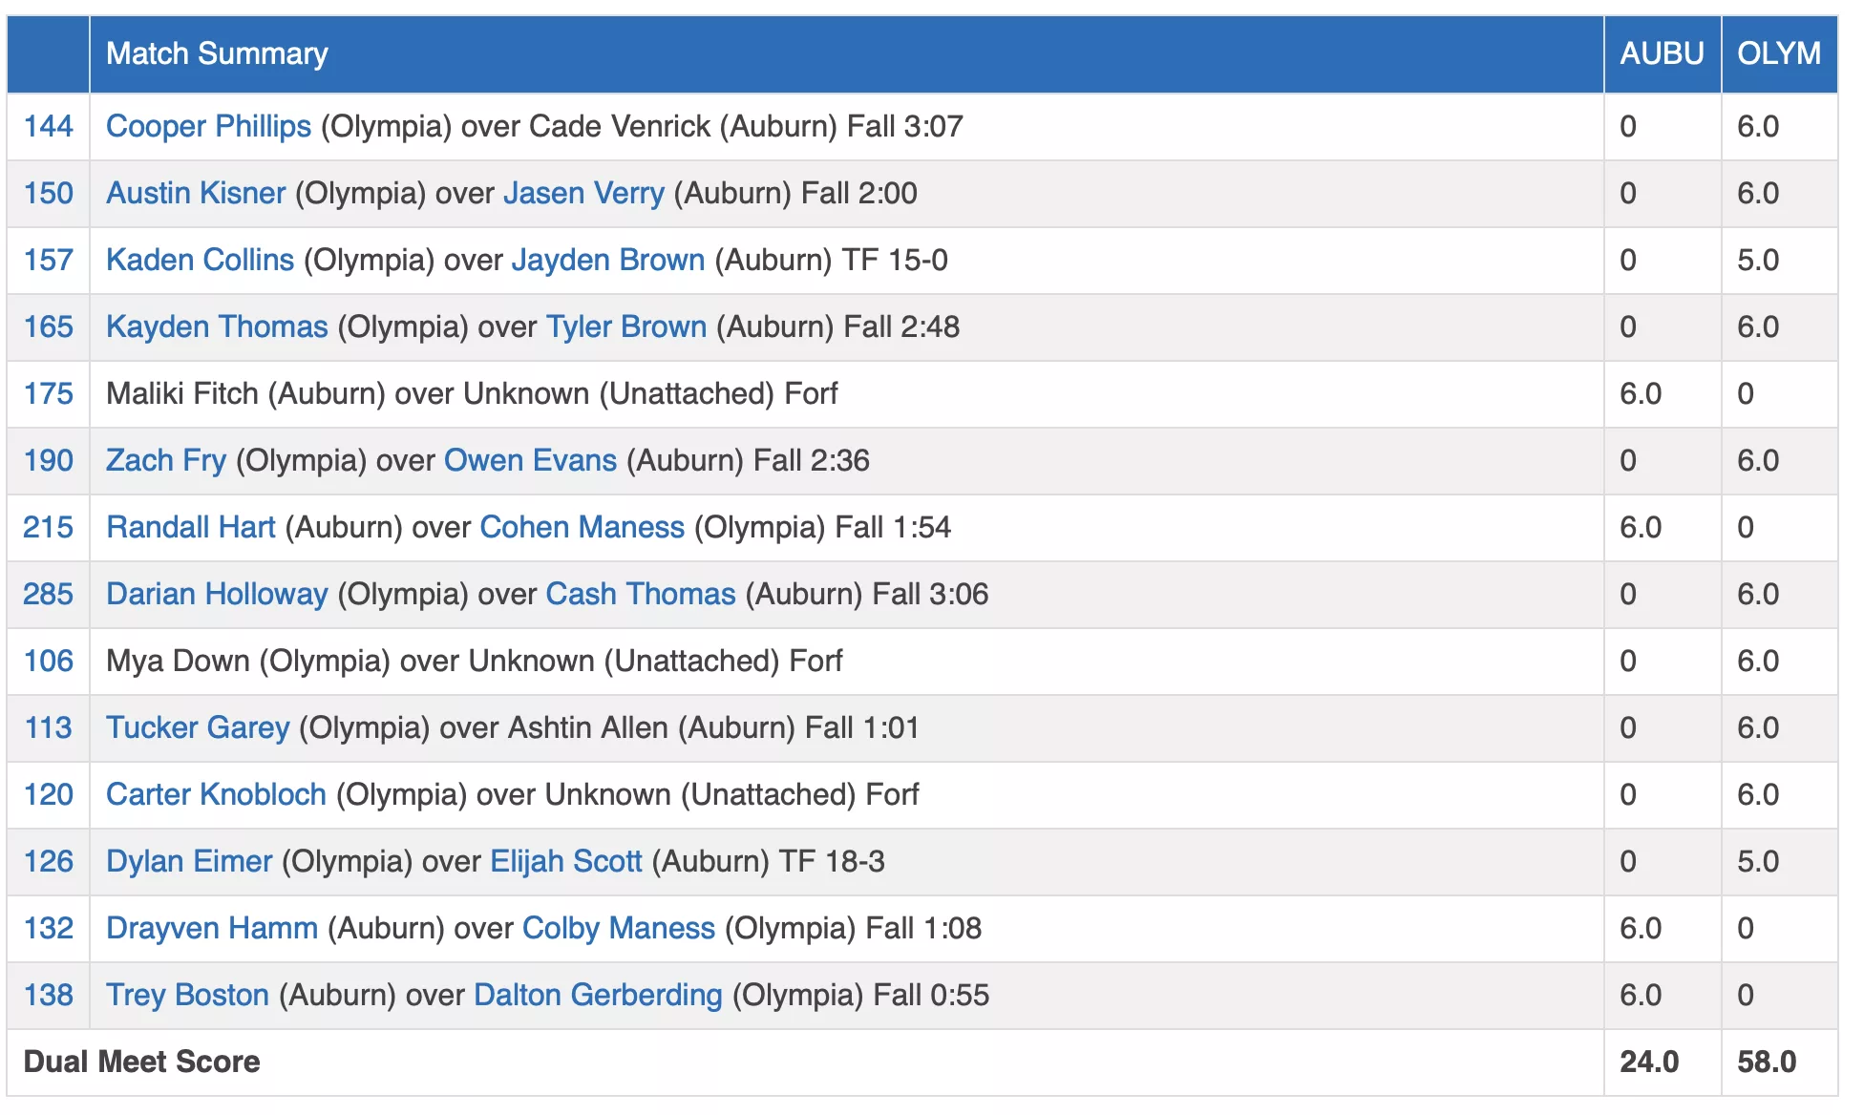This screenshot has height=1115, width=1864.
Task: Open Kaden Collins wrestler link
Action: point(200,260)
